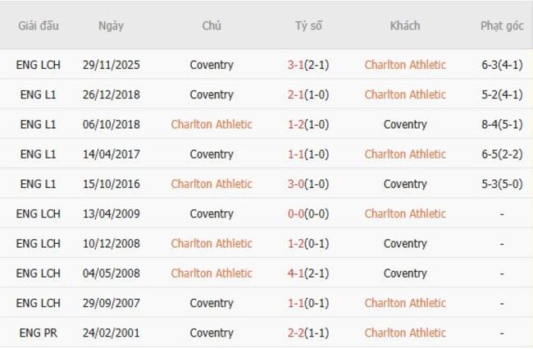533x349 pixels.
Task: Click the 3-0(1-0) score
Action: (308, 184)
